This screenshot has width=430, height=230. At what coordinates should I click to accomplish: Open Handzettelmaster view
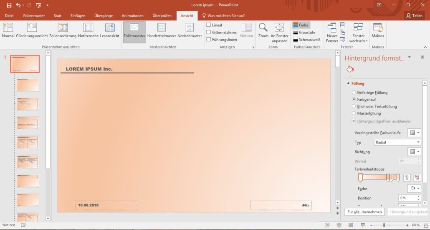161,31
